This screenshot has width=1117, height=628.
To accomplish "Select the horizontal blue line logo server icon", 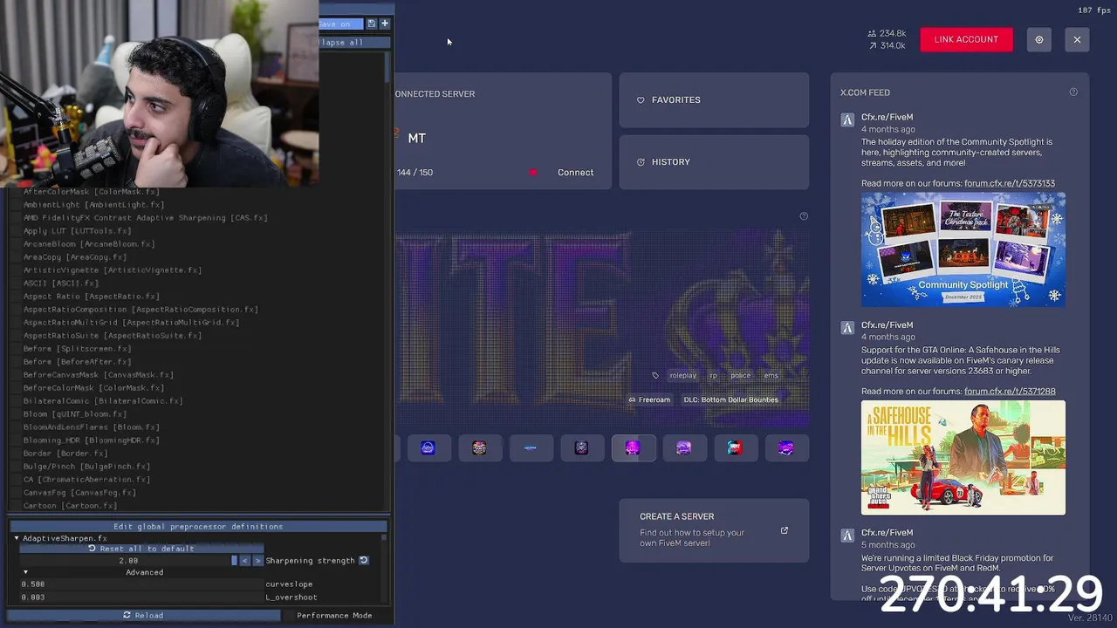I will pyautogui.click(x=531, y=447).
